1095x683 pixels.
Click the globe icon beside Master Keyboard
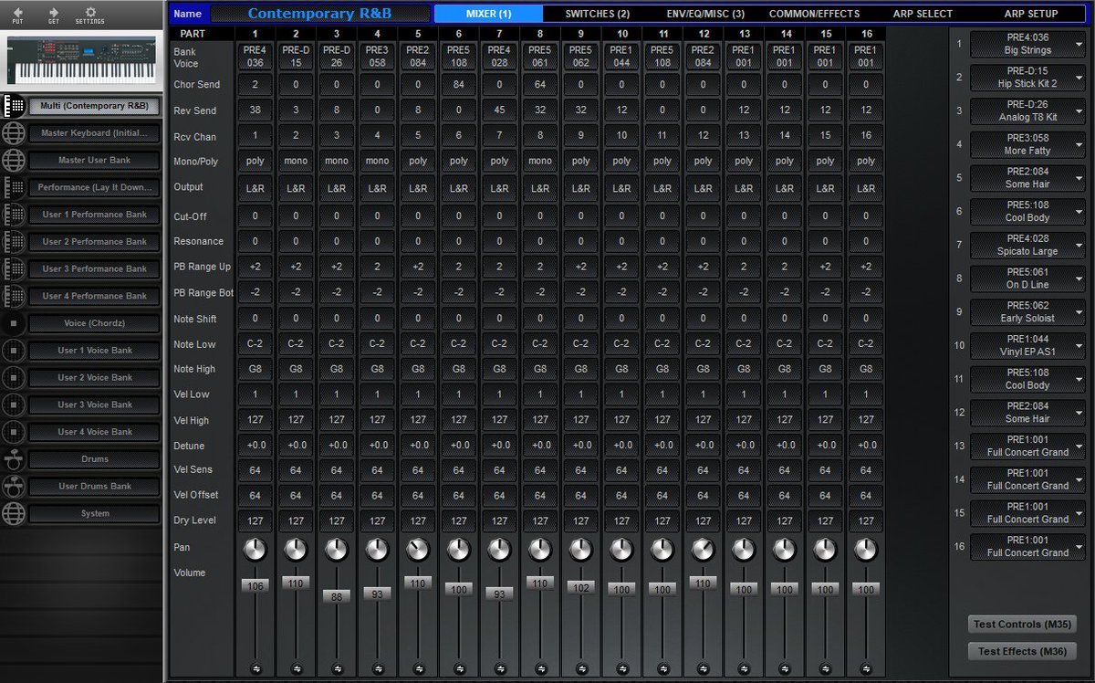pyautogui.click(x=14, y=133)
